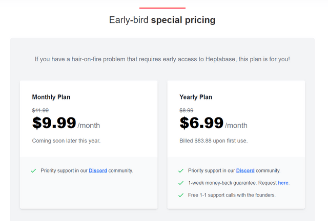Open the Discord link in Yearly Plan
328x221 pixels.
tap(245, 170)
